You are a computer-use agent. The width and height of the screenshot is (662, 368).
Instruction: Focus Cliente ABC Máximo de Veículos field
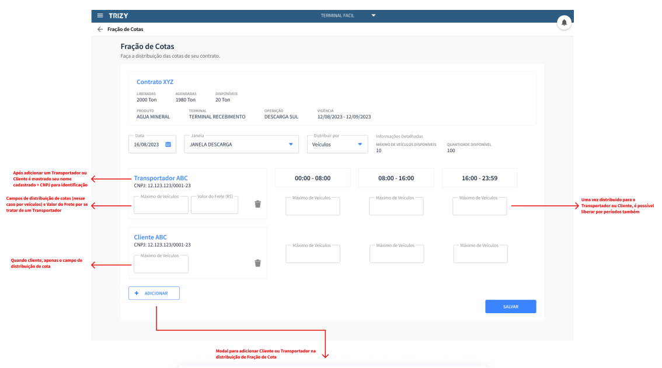161,264
